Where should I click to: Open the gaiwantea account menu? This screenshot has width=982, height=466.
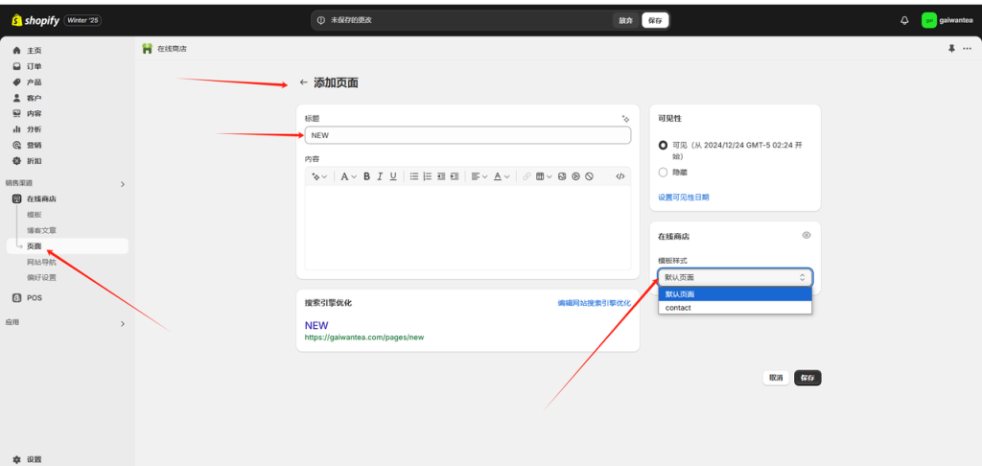[947, 21]
